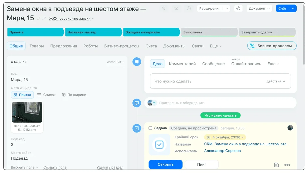The width and height of the screenshot is (308, 173).
Task: Set deal stage to Выполнена
Action: 209,32
